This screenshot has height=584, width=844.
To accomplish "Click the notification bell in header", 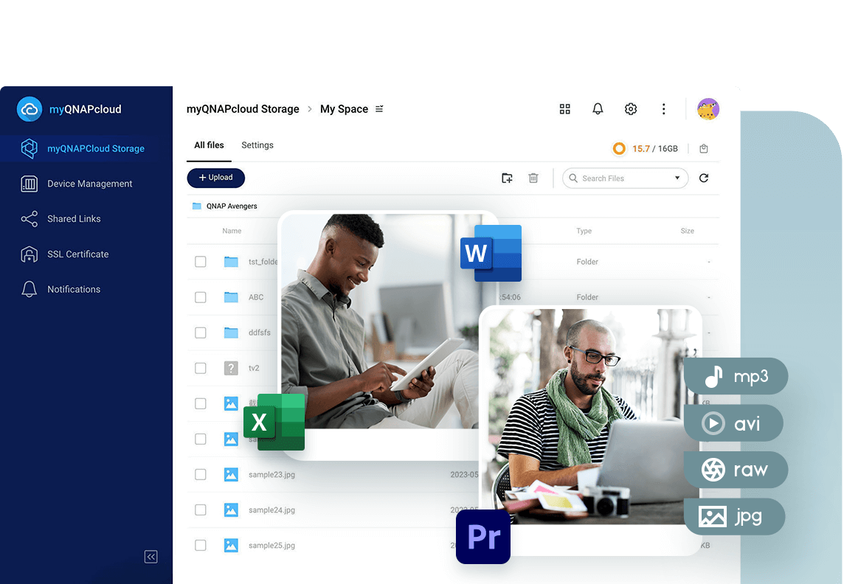I will coord(598,109).
